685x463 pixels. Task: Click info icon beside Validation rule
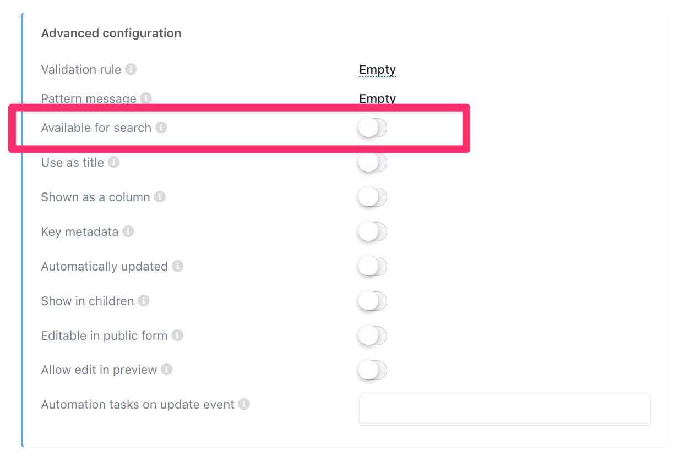coord(131,69)
